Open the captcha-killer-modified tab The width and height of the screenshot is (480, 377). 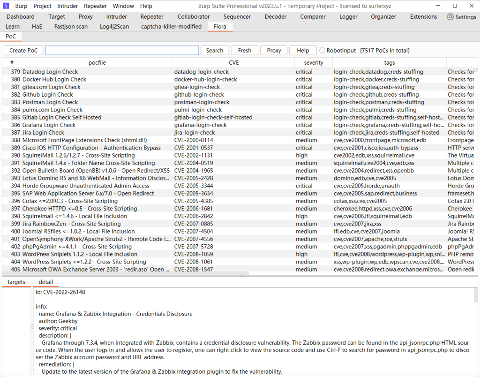(x=171, y=27)
